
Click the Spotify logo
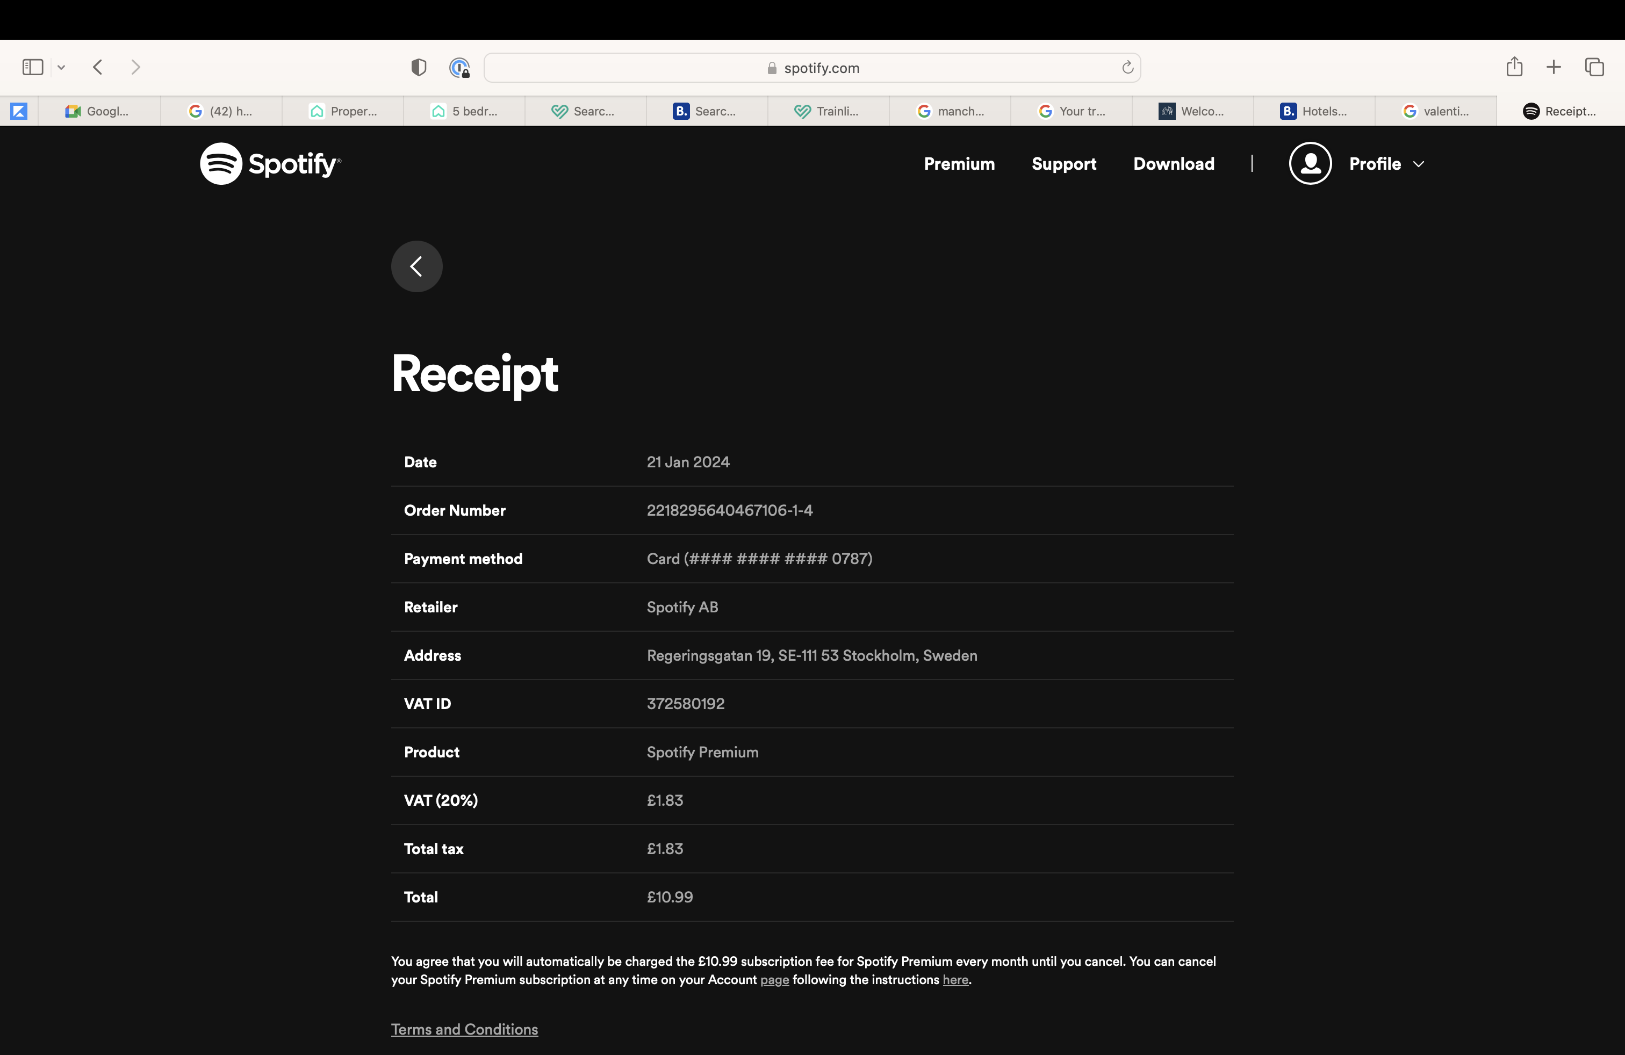coord(270,164)
